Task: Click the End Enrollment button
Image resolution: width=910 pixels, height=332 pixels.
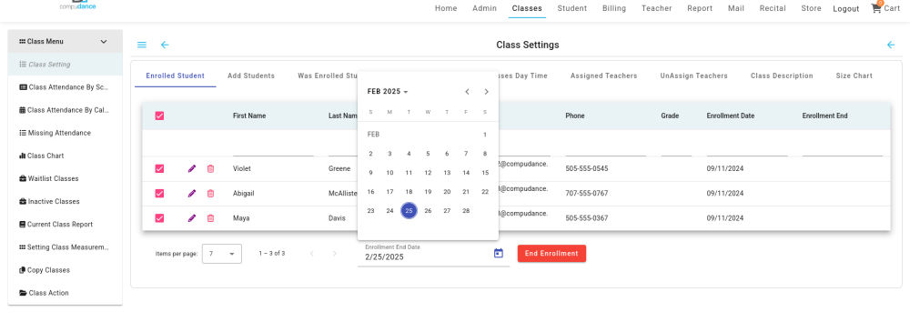Action: click(551, 254)
